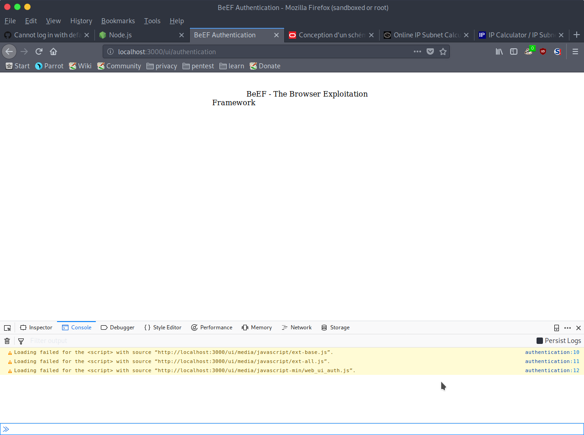The width and height of the screenshot is (584, 435).
Task: Clear the console output with trash icon
Action: [x=7, y=341]
